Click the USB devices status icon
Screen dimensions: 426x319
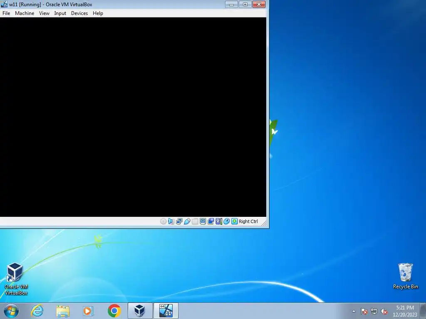(x=187, y=221)
